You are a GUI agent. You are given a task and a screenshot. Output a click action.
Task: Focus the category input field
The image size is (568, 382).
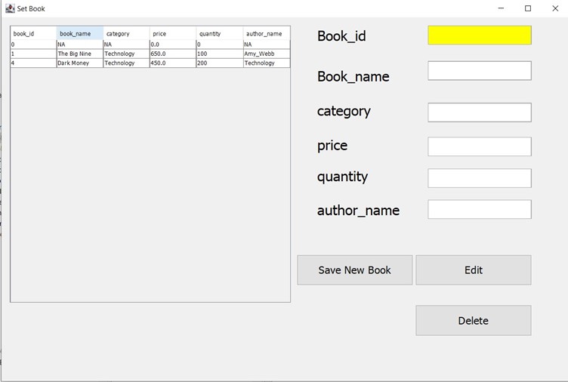coord(480,112)
